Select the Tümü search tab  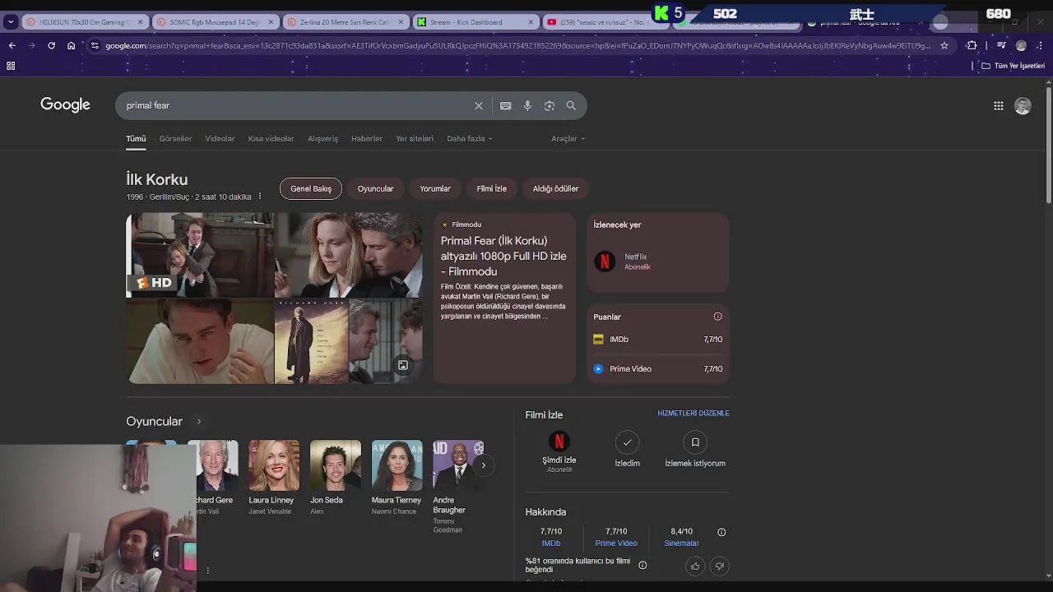tap(136, 138)
